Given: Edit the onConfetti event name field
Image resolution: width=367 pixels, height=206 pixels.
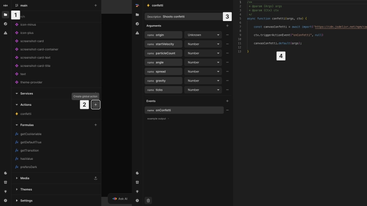Looking at the screenshot, I should pos(184,110).
